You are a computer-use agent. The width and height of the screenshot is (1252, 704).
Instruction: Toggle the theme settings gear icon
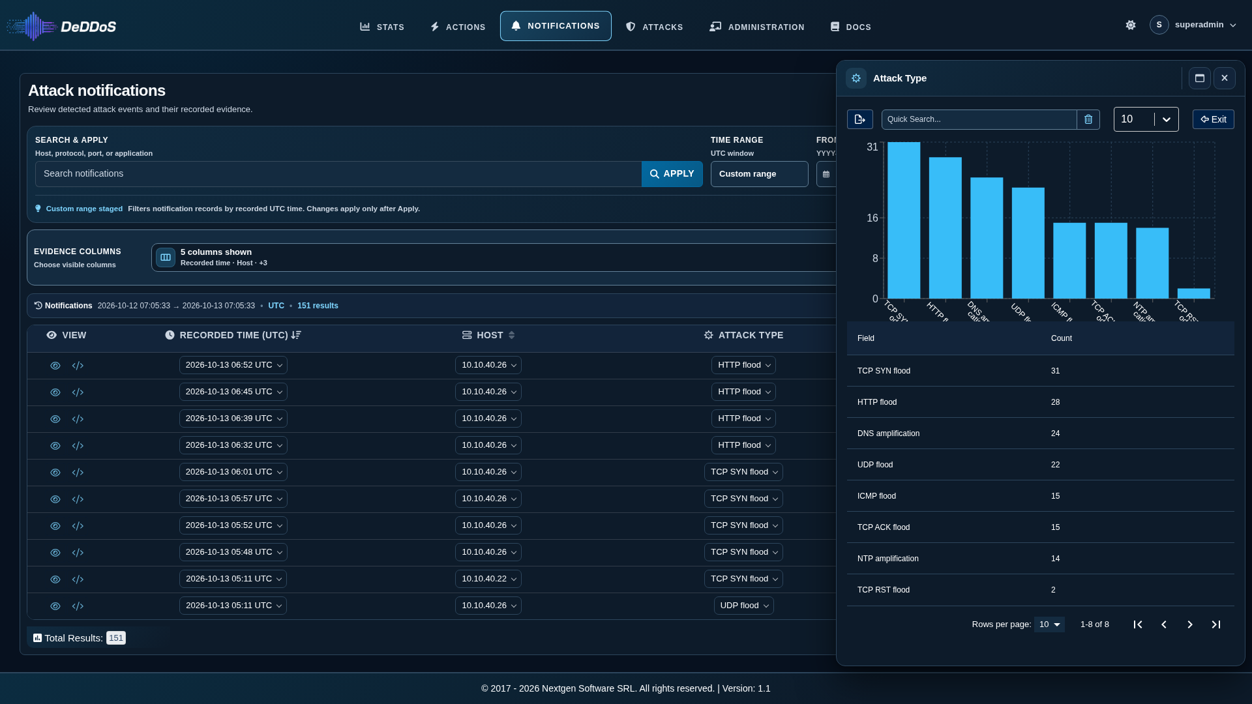(x=1131, y=25)
